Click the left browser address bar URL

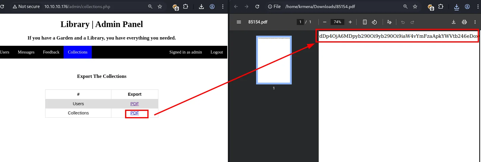point(77,7)
